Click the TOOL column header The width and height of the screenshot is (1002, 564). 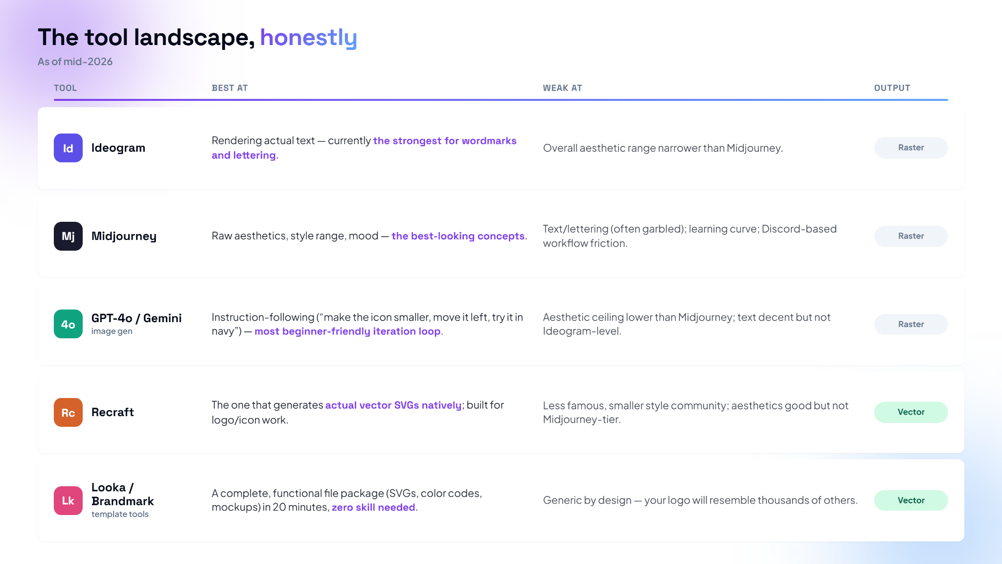click(66, 88)
